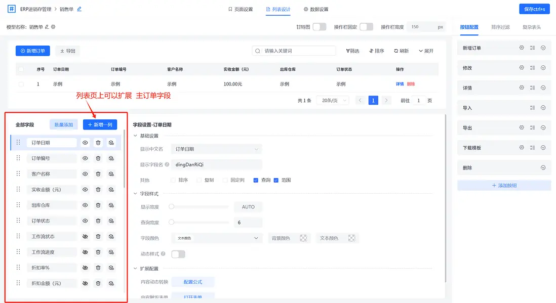Click the 配置公式 button

click(x=192, y=282)
